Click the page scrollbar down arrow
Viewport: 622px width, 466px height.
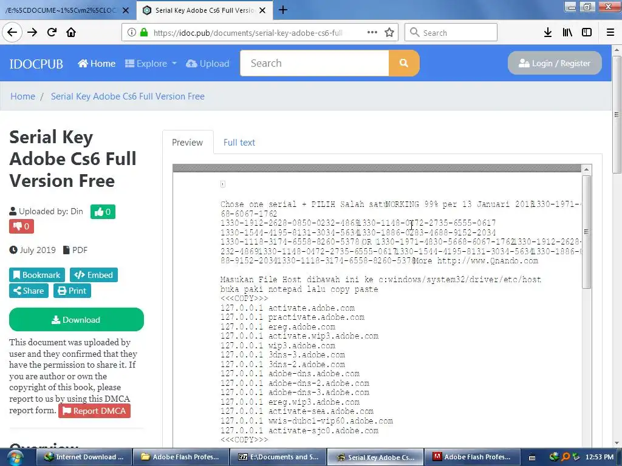(617, 443)
